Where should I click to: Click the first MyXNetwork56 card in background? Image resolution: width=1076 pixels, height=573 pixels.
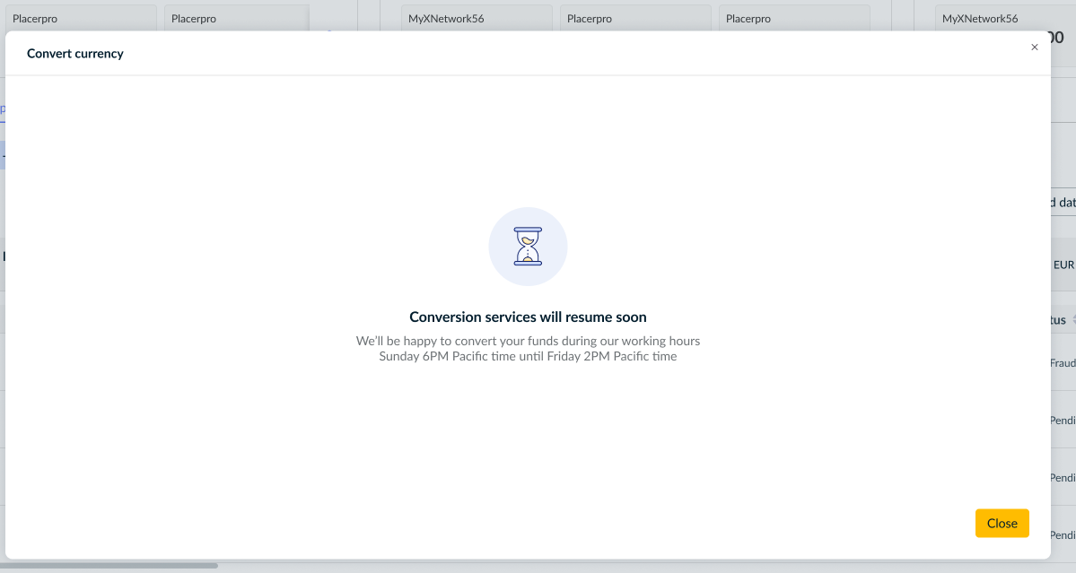(x=477, y=19)
